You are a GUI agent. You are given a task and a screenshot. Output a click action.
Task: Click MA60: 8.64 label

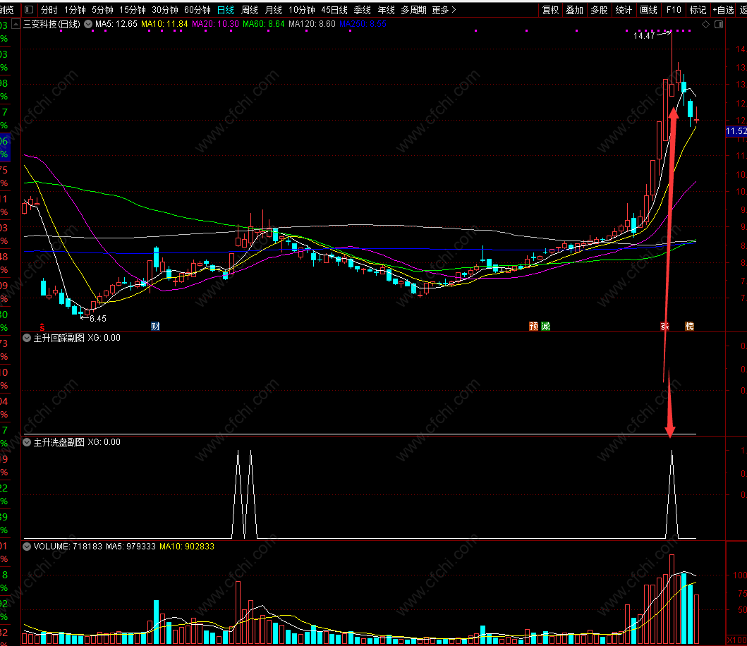click(x=263, y=24)
